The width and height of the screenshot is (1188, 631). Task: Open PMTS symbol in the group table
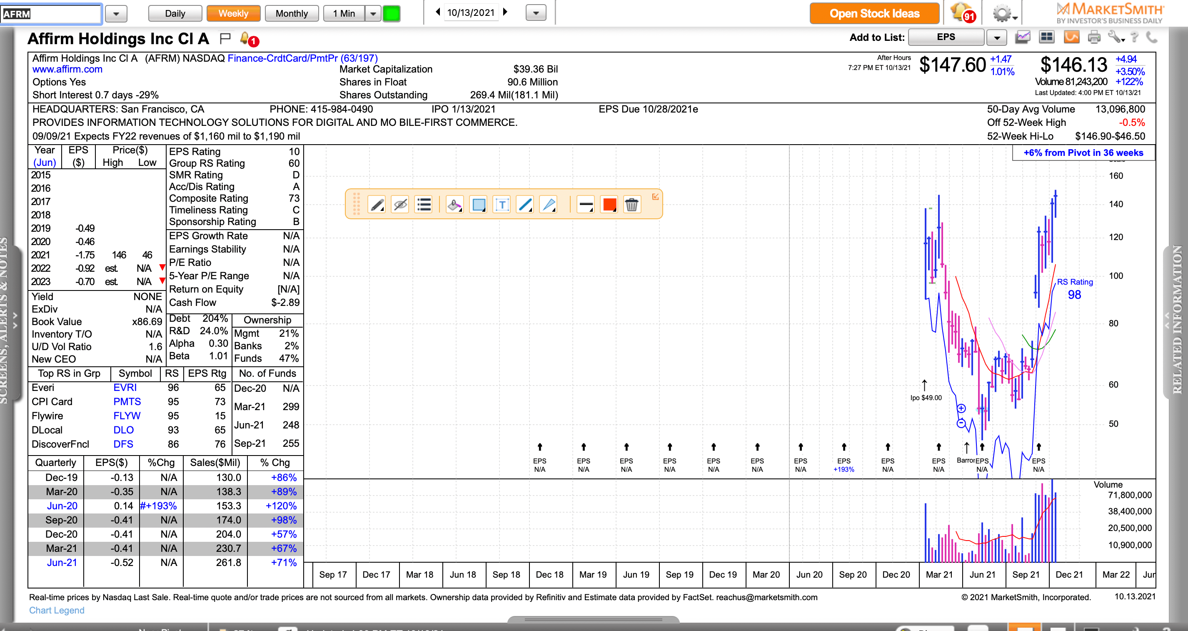pyautogui.click(x=127, y=402)
